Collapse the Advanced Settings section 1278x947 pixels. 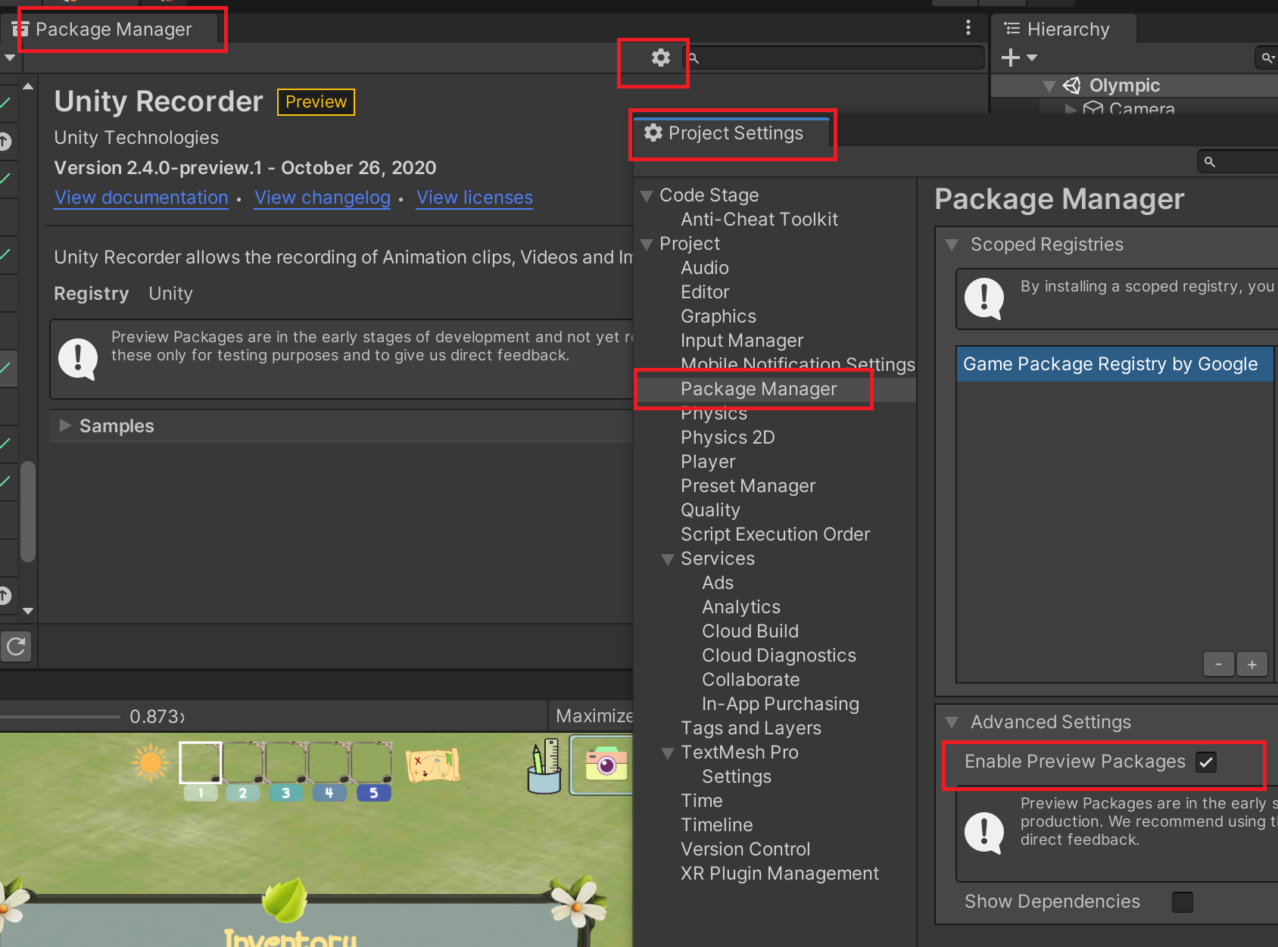tap(952, 722)
